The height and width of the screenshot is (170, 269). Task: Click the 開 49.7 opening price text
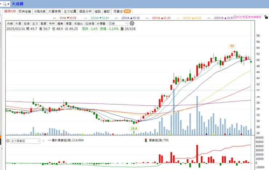(x=32, y=29)
